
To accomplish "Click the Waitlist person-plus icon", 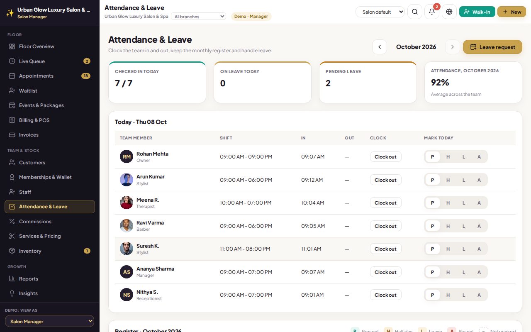I will click(x=12, y=90).
